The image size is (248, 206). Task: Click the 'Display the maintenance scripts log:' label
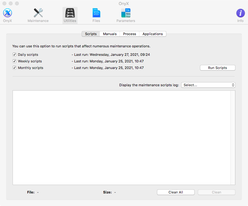(x=149, y=85)
